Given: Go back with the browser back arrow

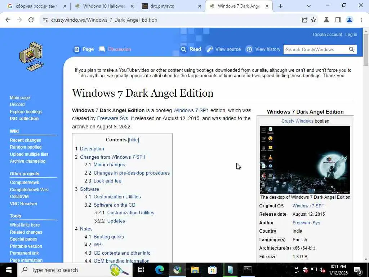Looking at the screenshot, I should click(x=8, y=20).
